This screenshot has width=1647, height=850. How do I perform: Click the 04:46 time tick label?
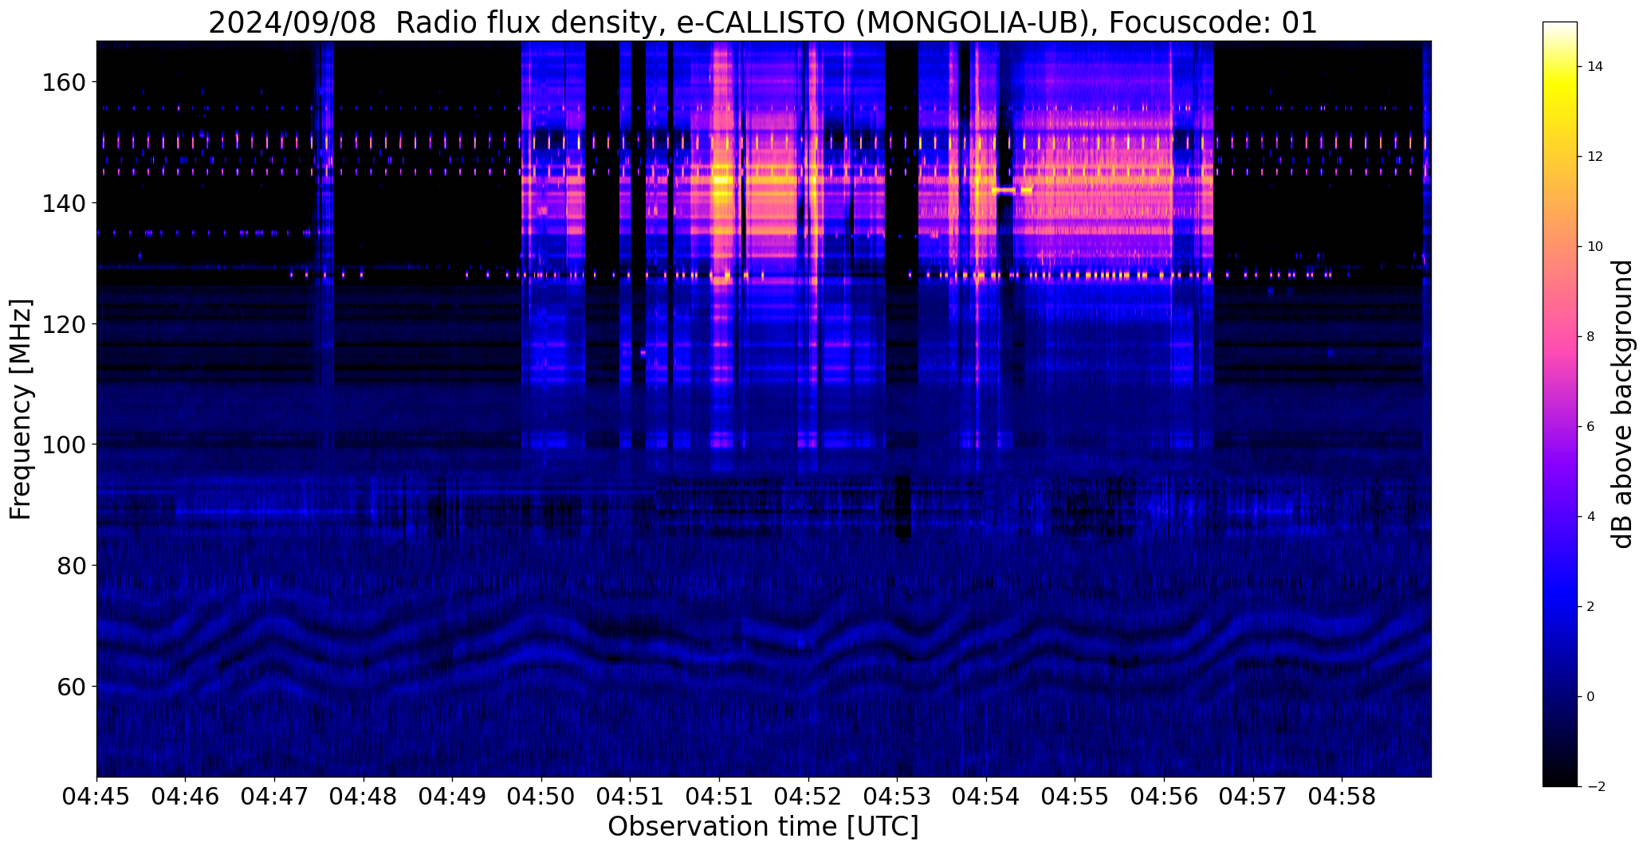(x=186, y=797)
